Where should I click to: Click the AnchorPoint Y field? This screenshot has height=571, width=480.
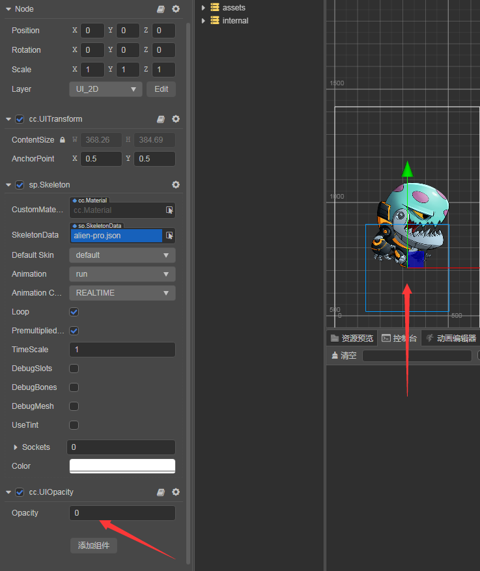pyautogui.click(x=155, y=159)
